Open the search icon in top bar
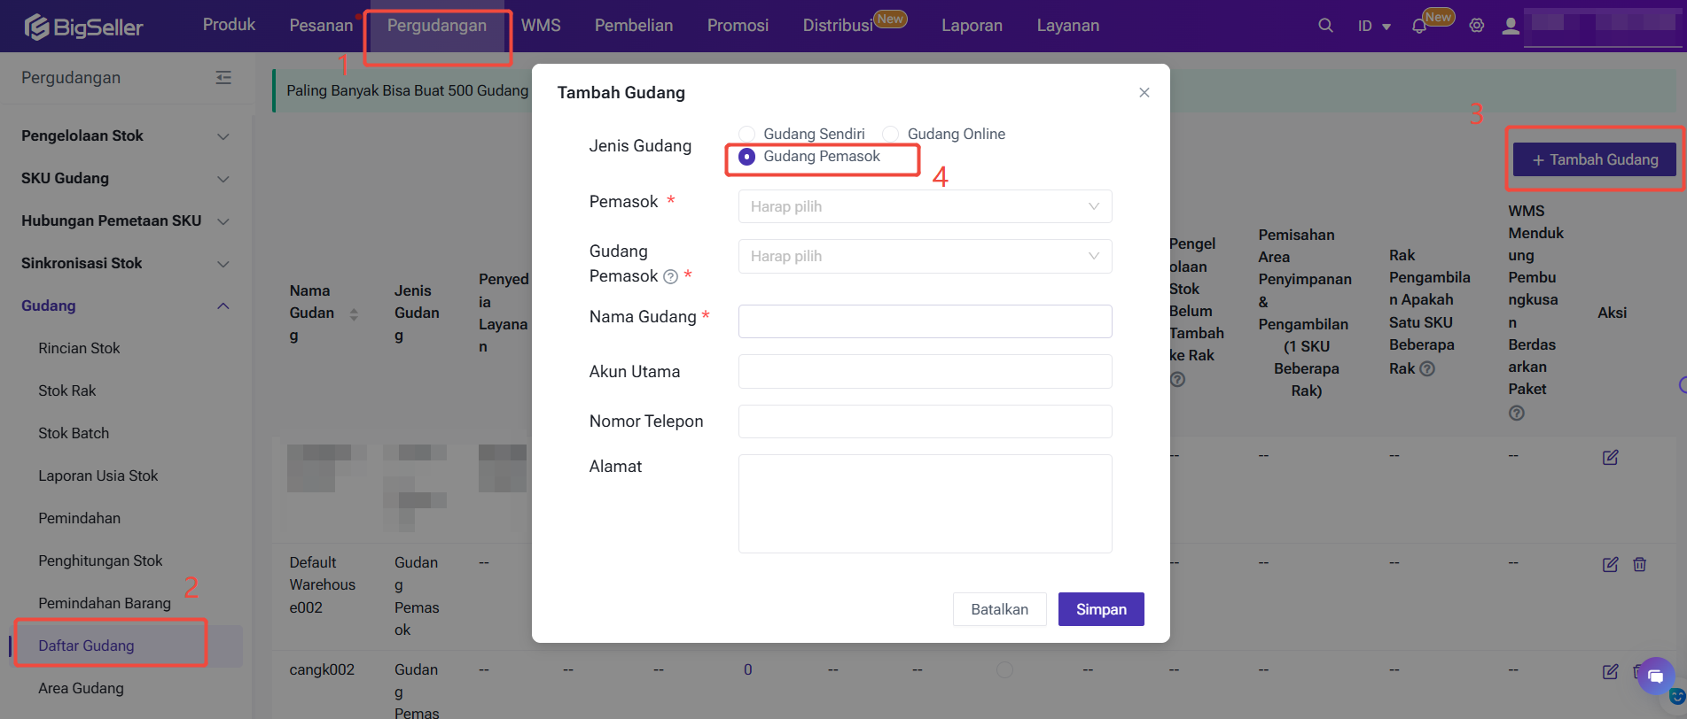Image resolution: width=1687 pixels, height=719 pixels. (1325, 26)
